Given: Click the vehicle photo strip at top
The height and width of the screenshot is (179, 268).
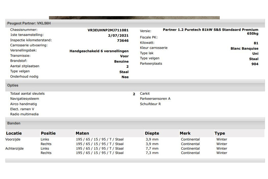Looking at the screenshot, I should (x=134, y=18).
